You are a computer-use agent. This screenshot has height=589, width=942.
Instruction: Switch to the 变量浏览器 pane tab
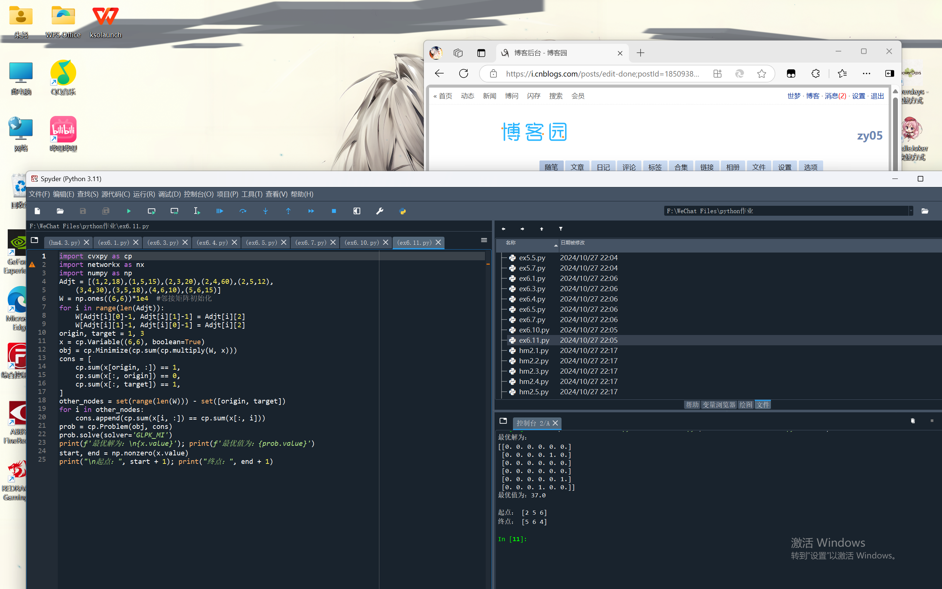[x=719, y=405]
